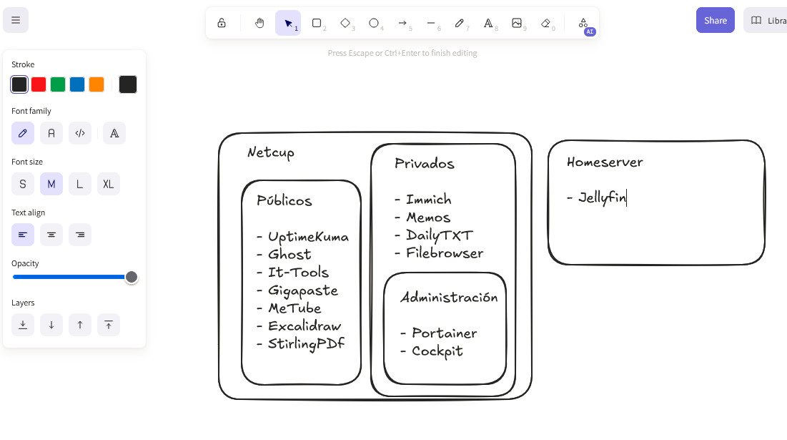The image size is (787, 440).
Task: Select the Rectangle shape tool
Action: 317,23
